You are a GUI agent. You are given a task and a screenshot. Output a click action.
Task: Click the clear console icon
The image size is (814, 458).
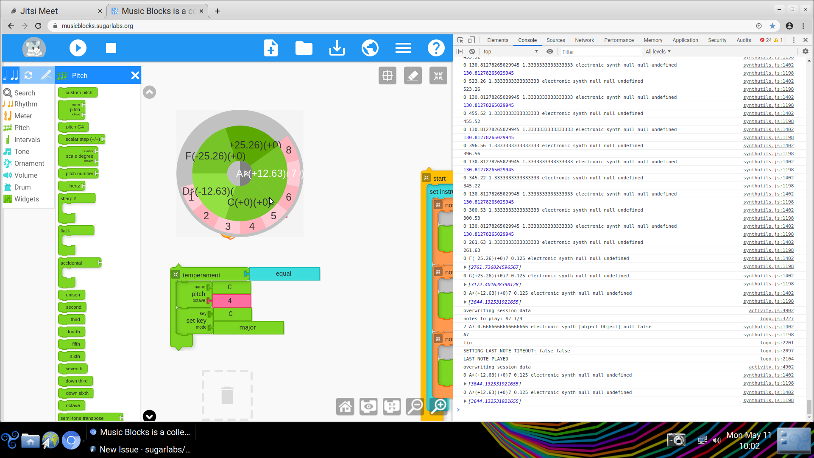click(x=472, y=52)
